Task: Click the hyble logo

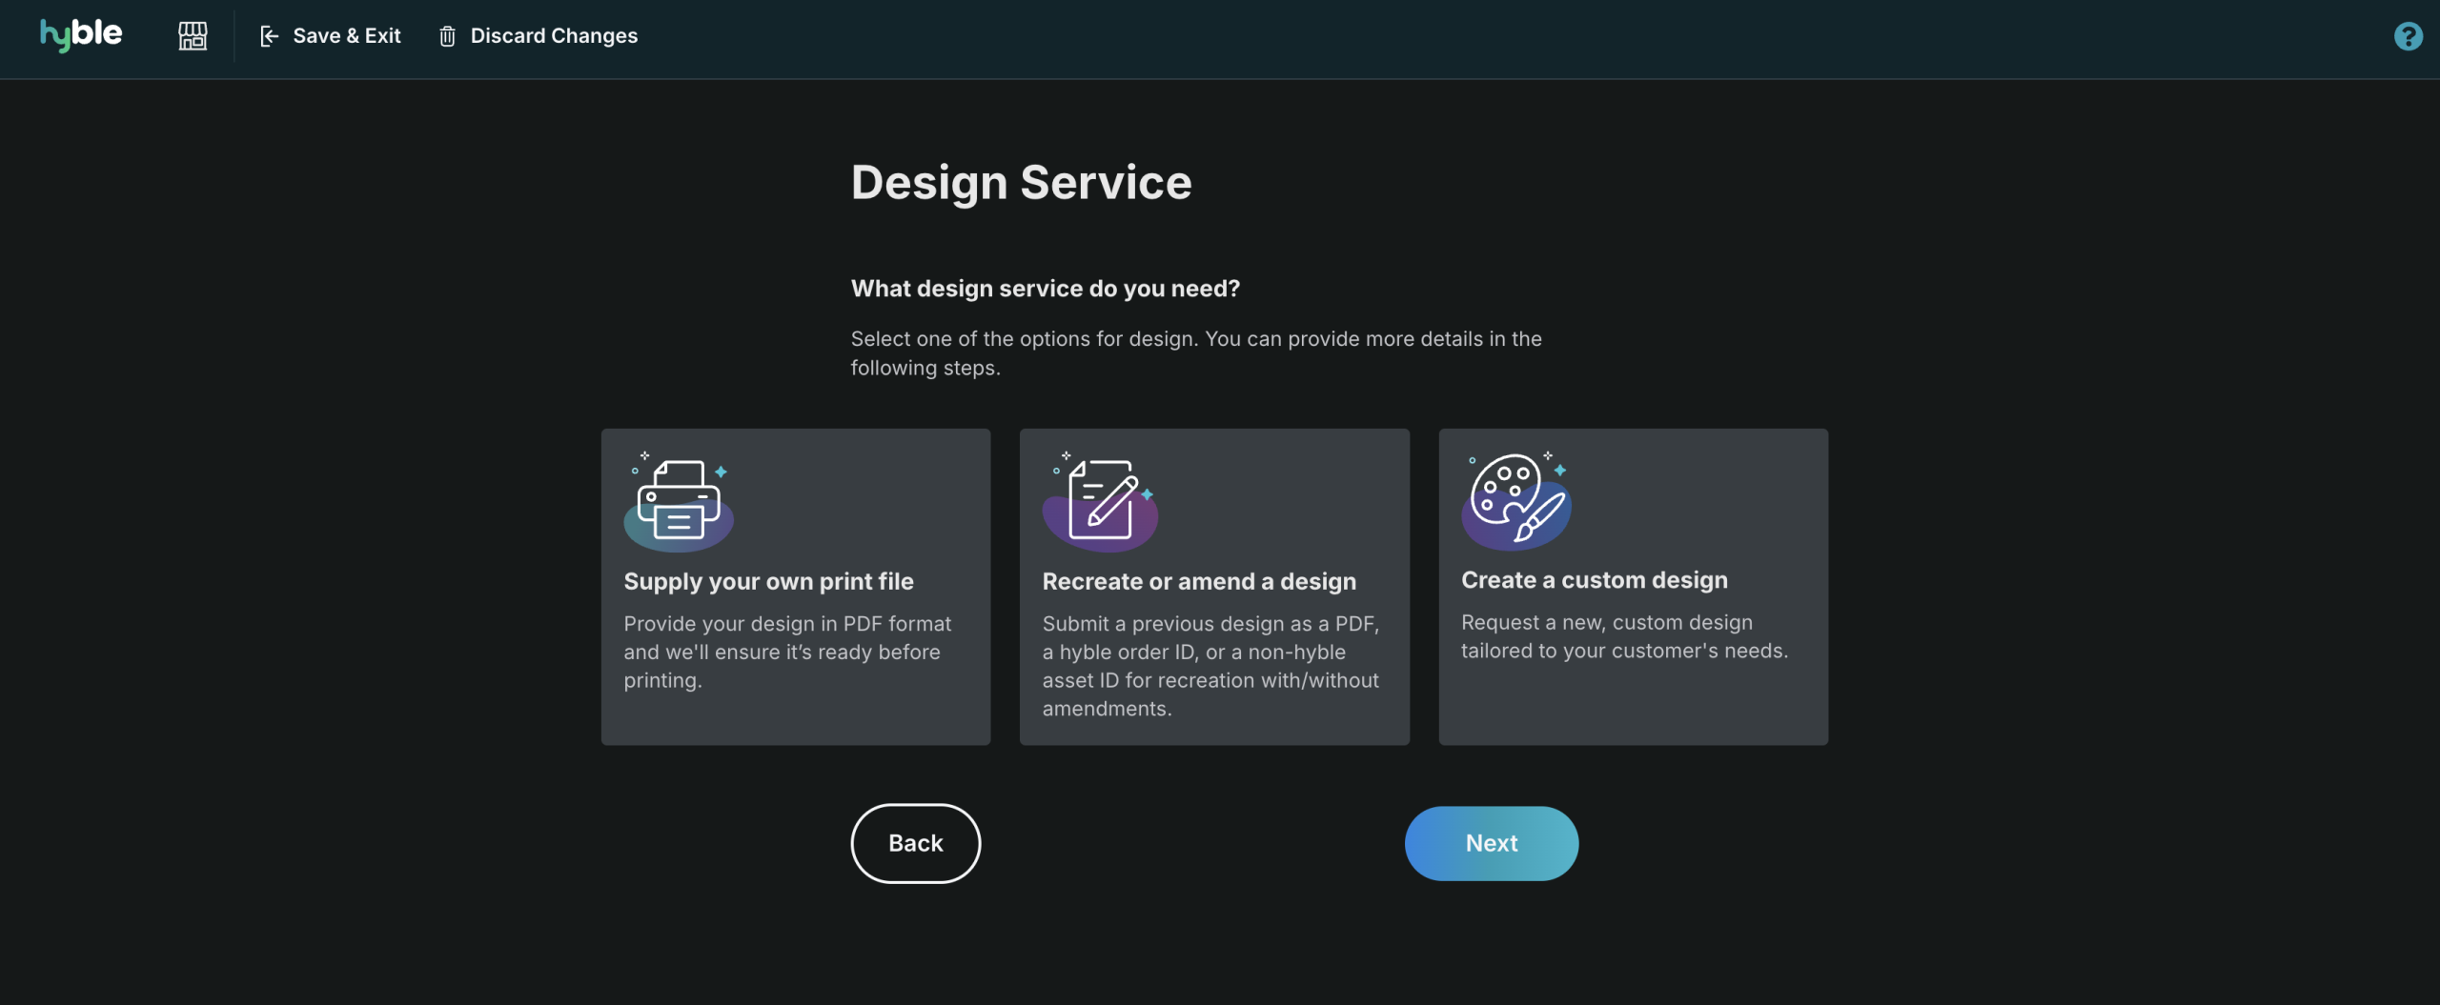Action: tap(81, 35)
